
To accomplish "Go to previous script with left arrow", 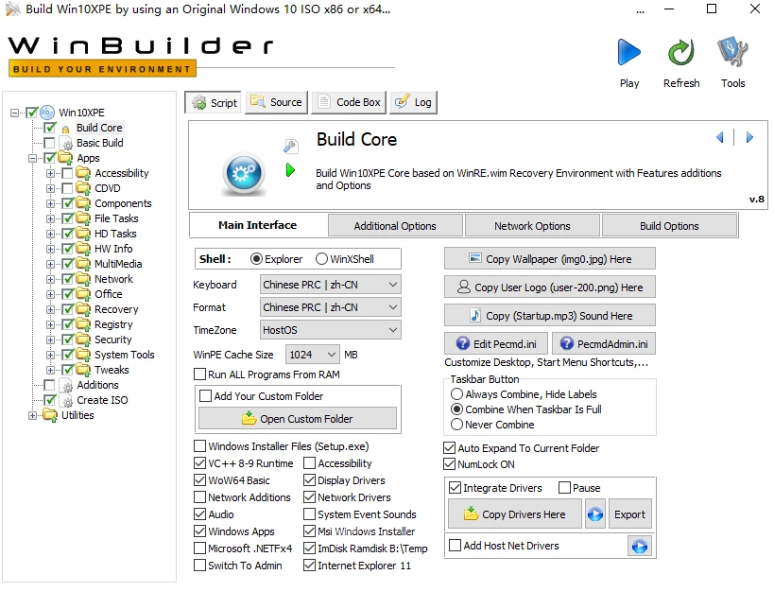I will [720, 137].
